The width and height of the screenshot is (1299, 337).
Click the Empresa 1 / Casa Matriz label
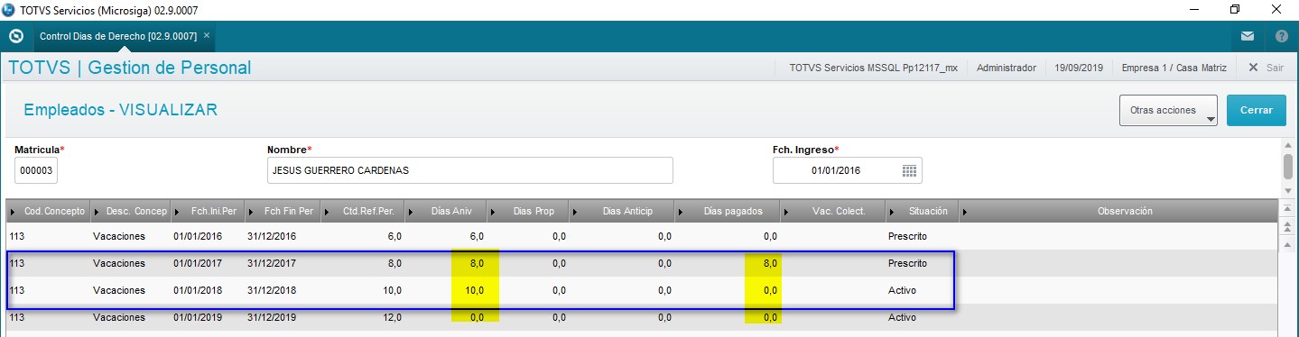tap(1174, 68)
